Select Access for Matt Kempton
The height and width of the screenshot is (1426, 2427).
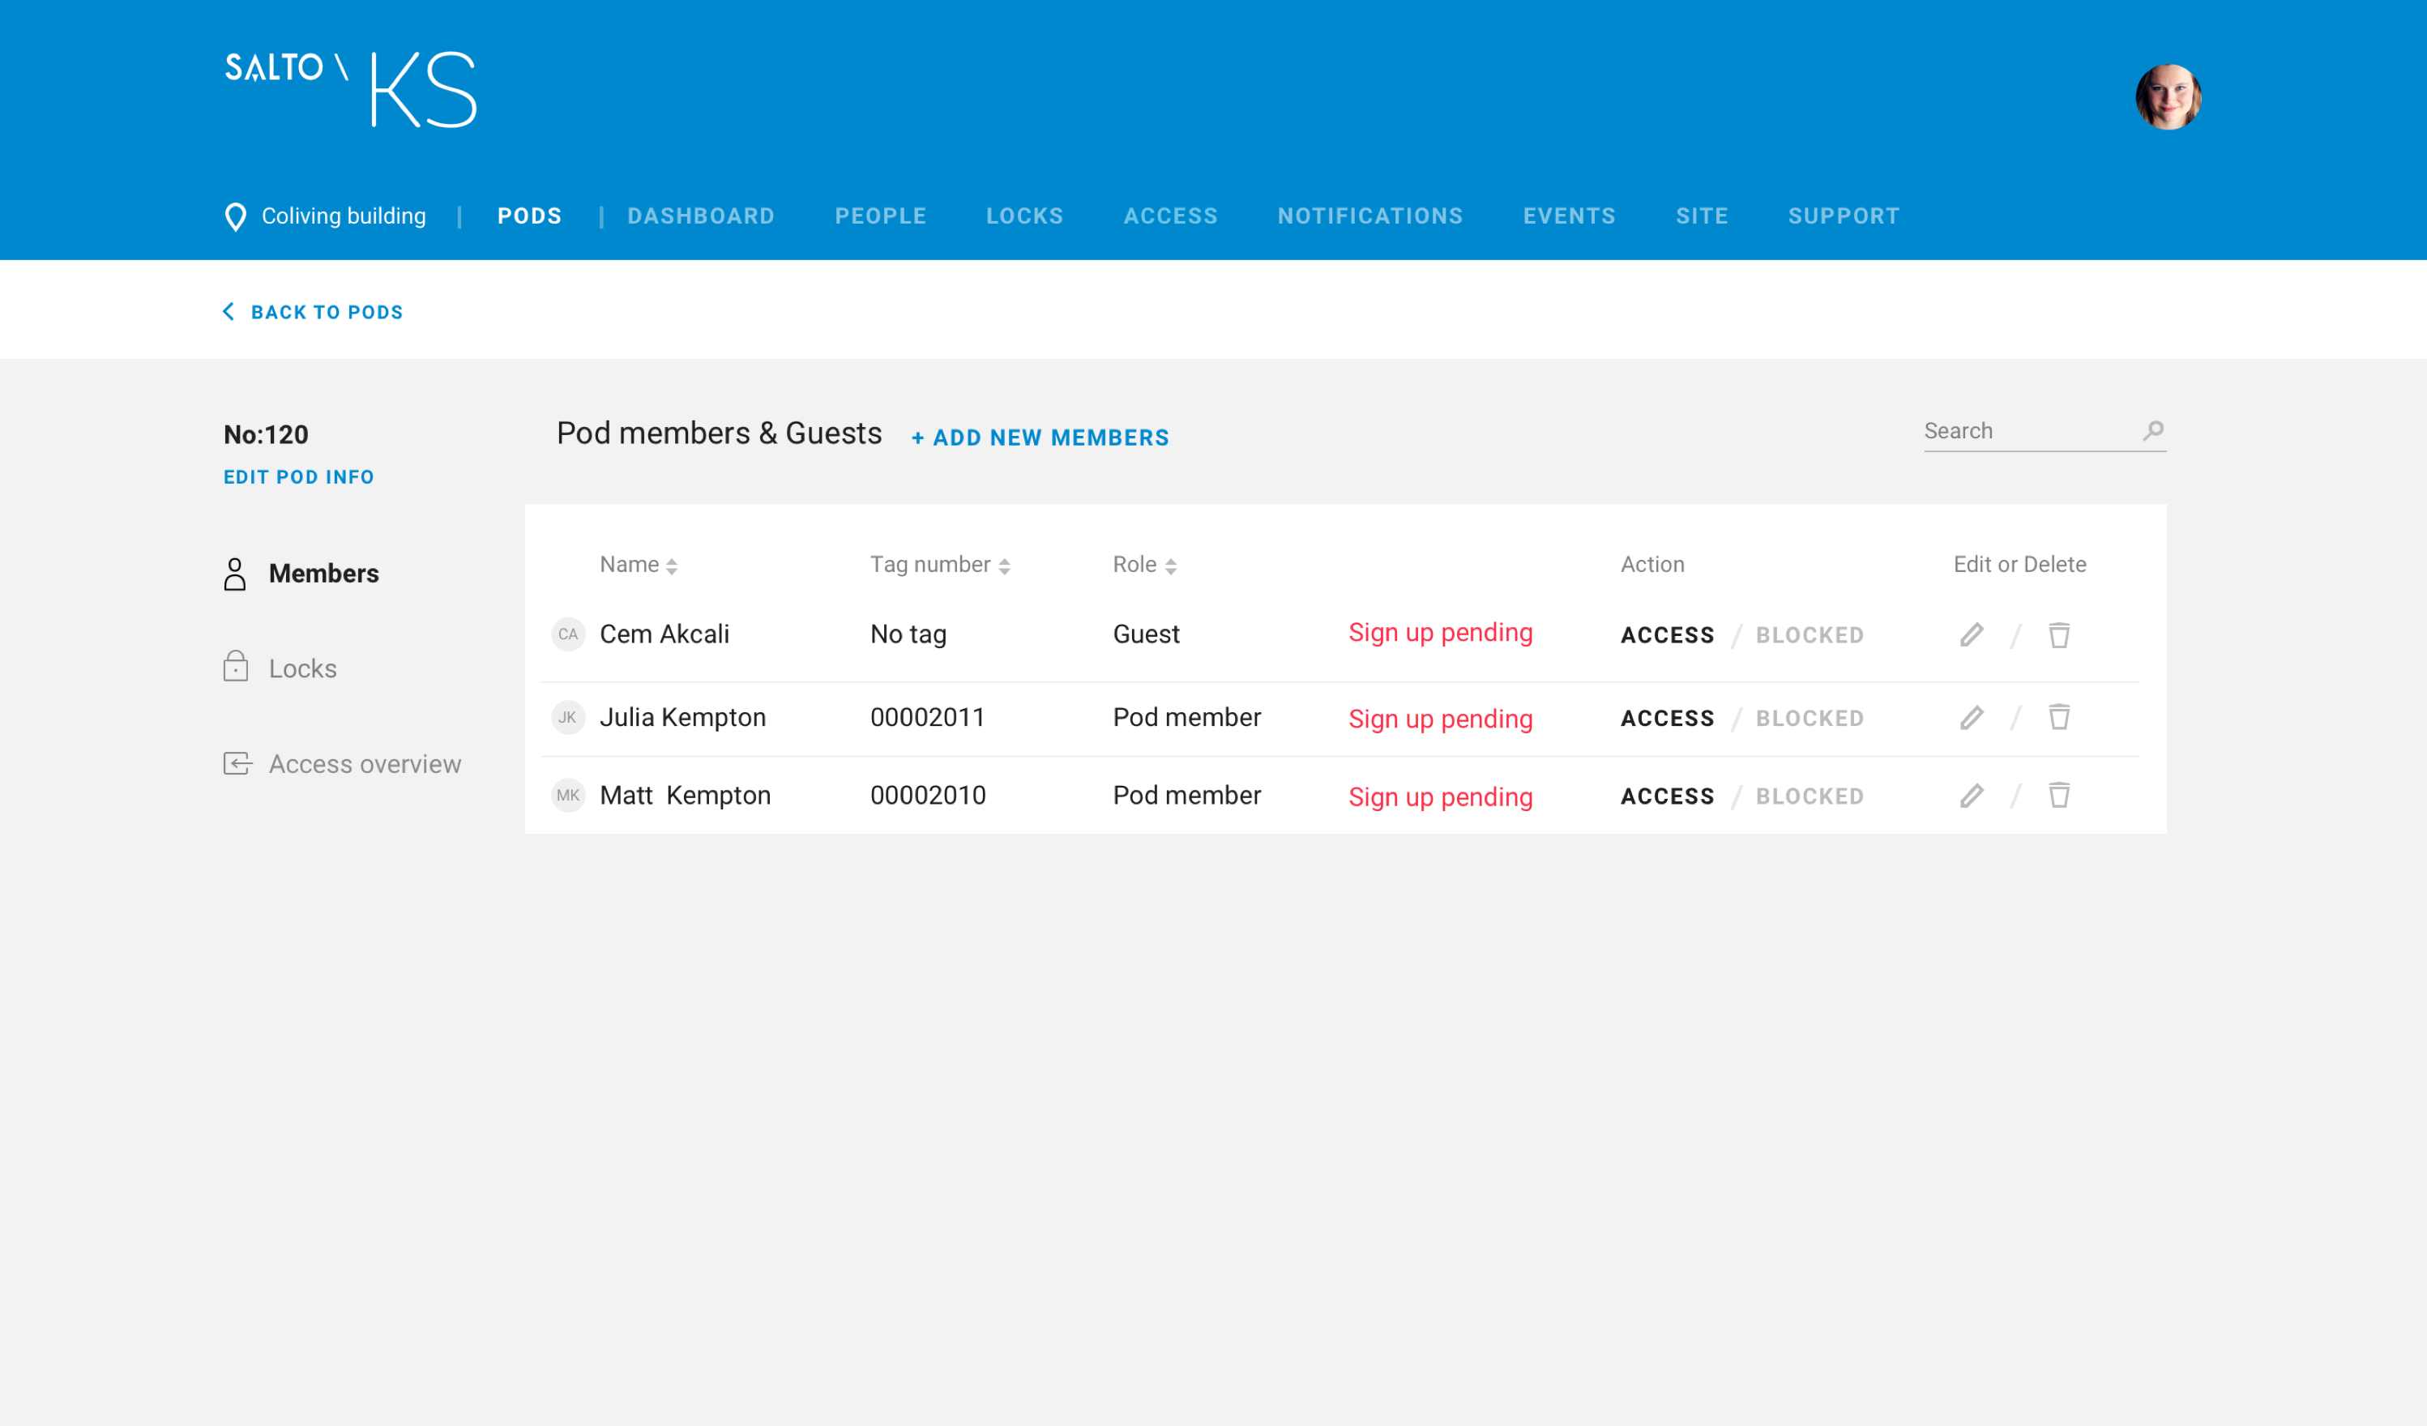tap(1667, 796)
